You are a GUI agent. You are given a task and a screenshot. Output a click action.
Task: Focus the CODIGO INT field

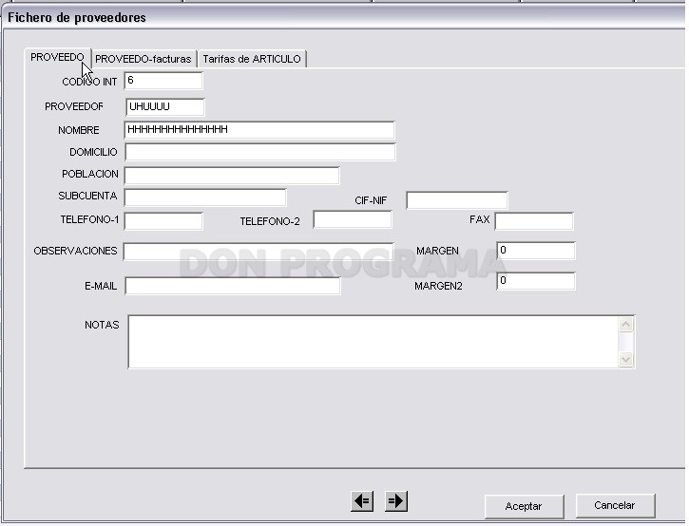point(163,81)
